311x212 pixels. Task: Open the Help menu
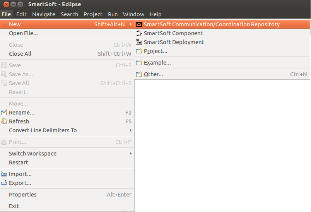(155, 14)
